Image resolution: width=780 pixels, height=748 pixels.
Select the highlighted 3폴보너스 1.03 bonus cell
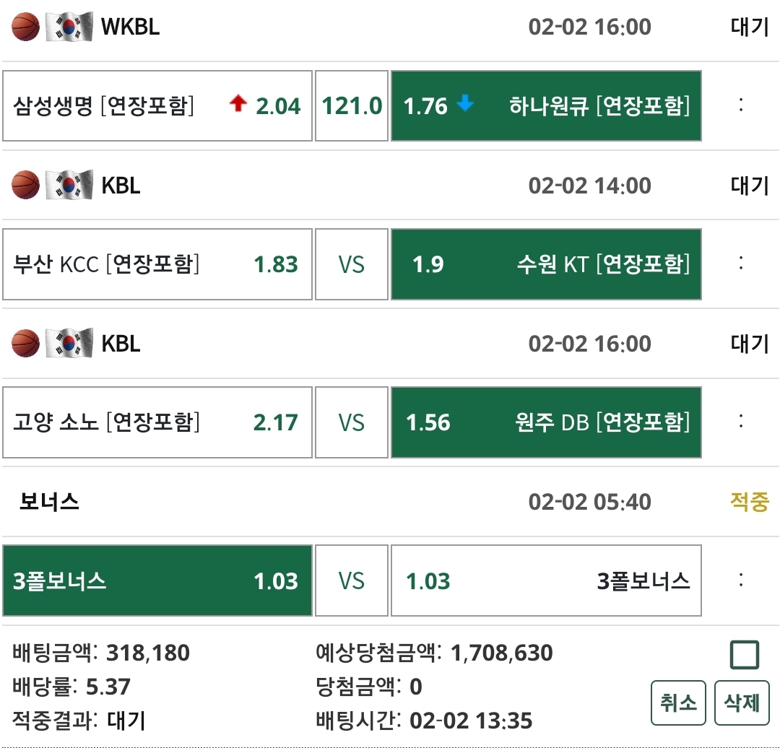[x=157, y=580]
